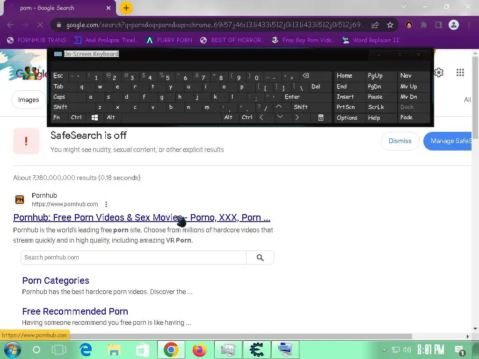Open the Porn Categories sitelink
The height and width of the screenshot is (359, 479).
pos(56,280)
